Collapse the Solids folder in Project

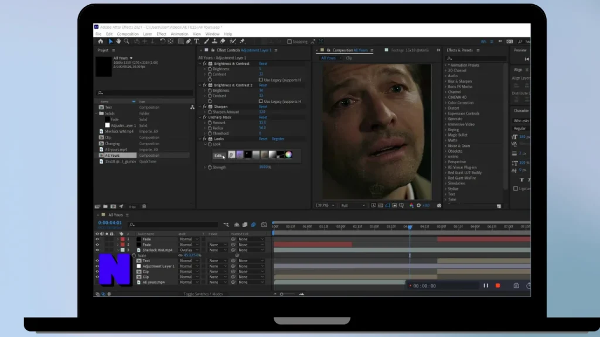pos(97,114)
